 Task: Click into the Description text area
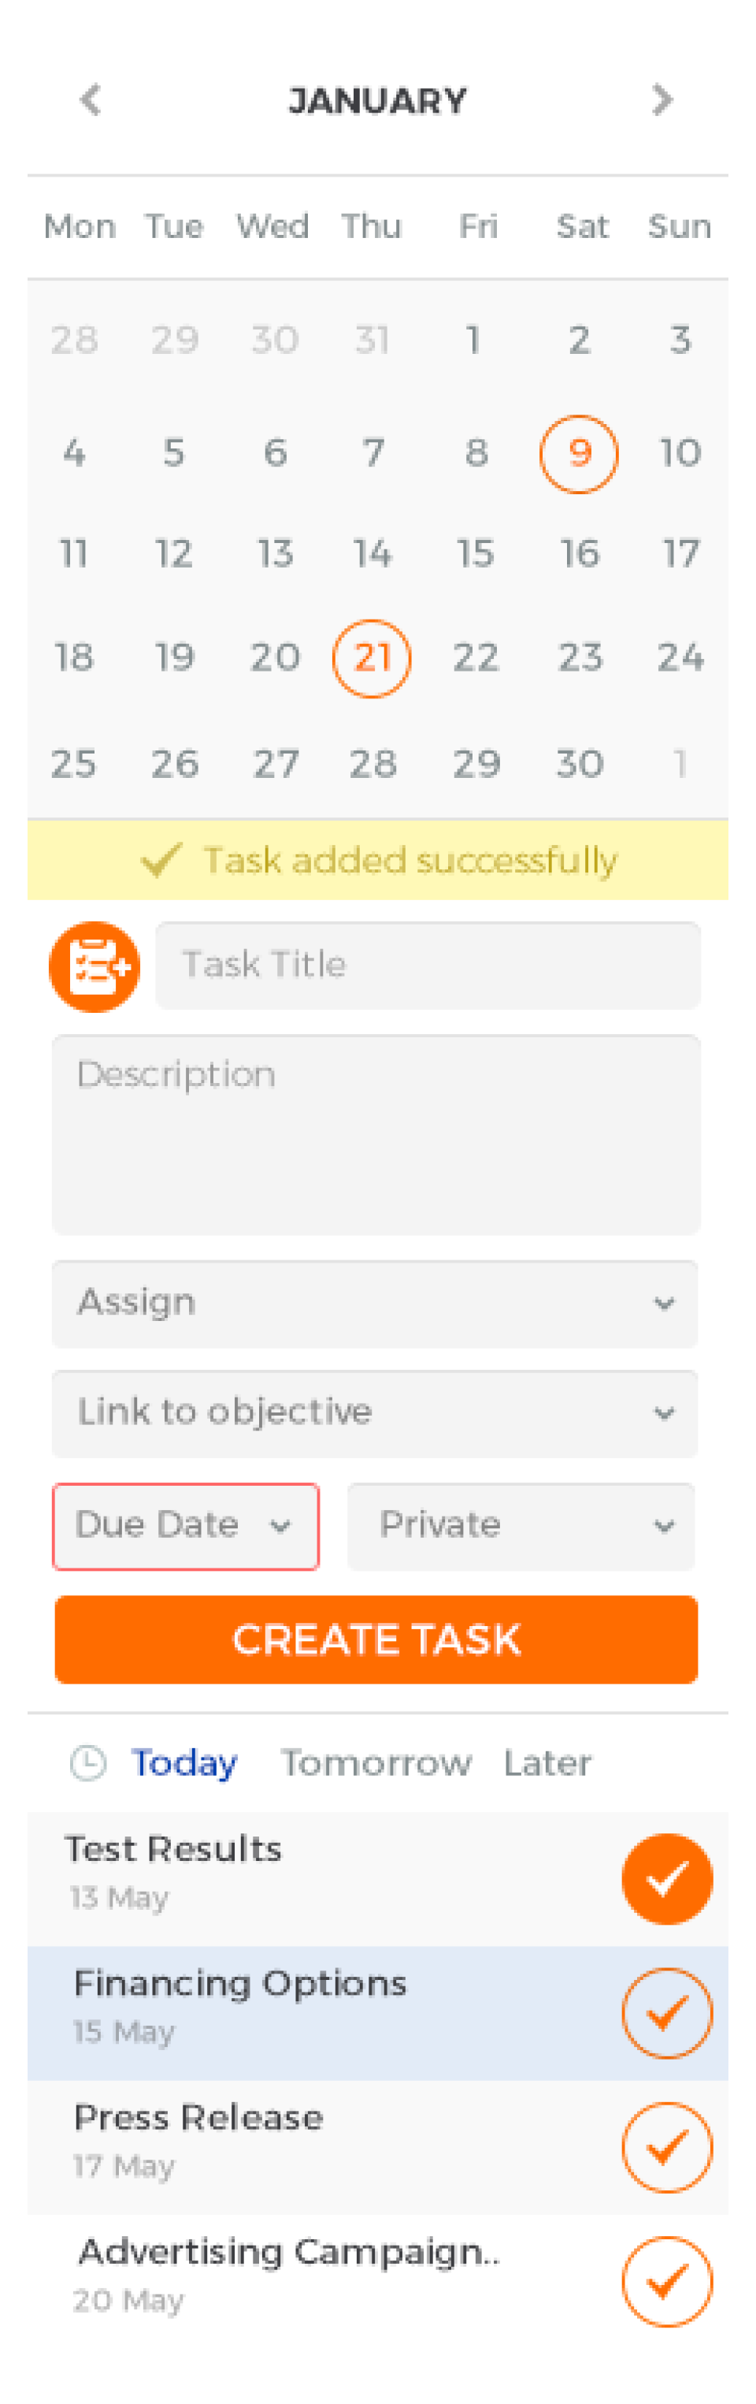(x=376, y=1134)
